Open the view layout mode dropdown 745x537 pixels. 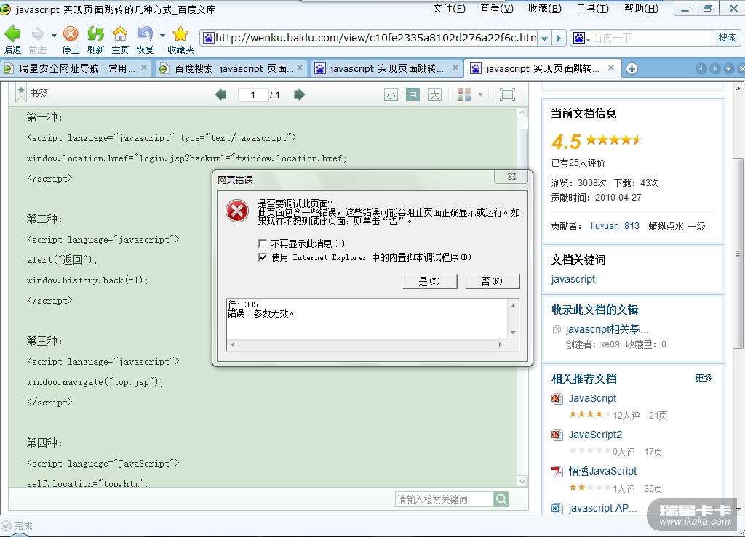click(x=480, y=94)
